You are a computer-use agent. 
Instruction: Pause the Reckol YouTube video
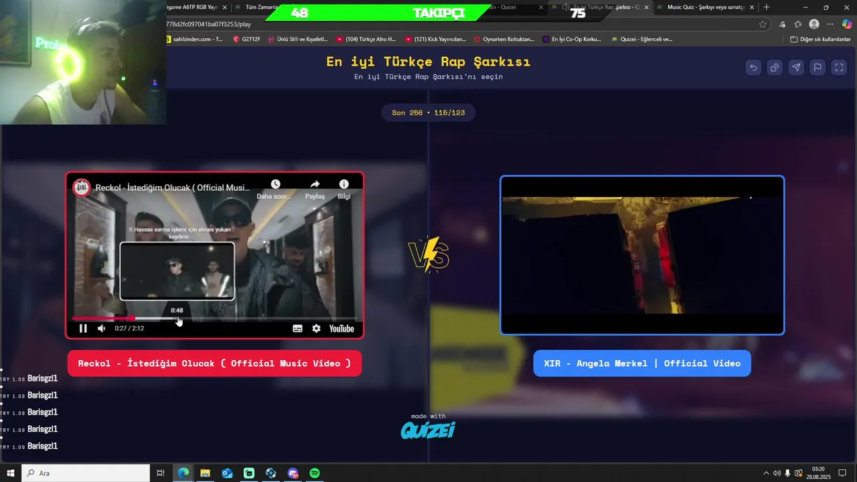(x=83, y=328)
